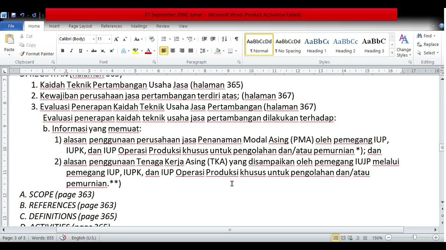Click the Paste clipboard icon

point(9,40)
